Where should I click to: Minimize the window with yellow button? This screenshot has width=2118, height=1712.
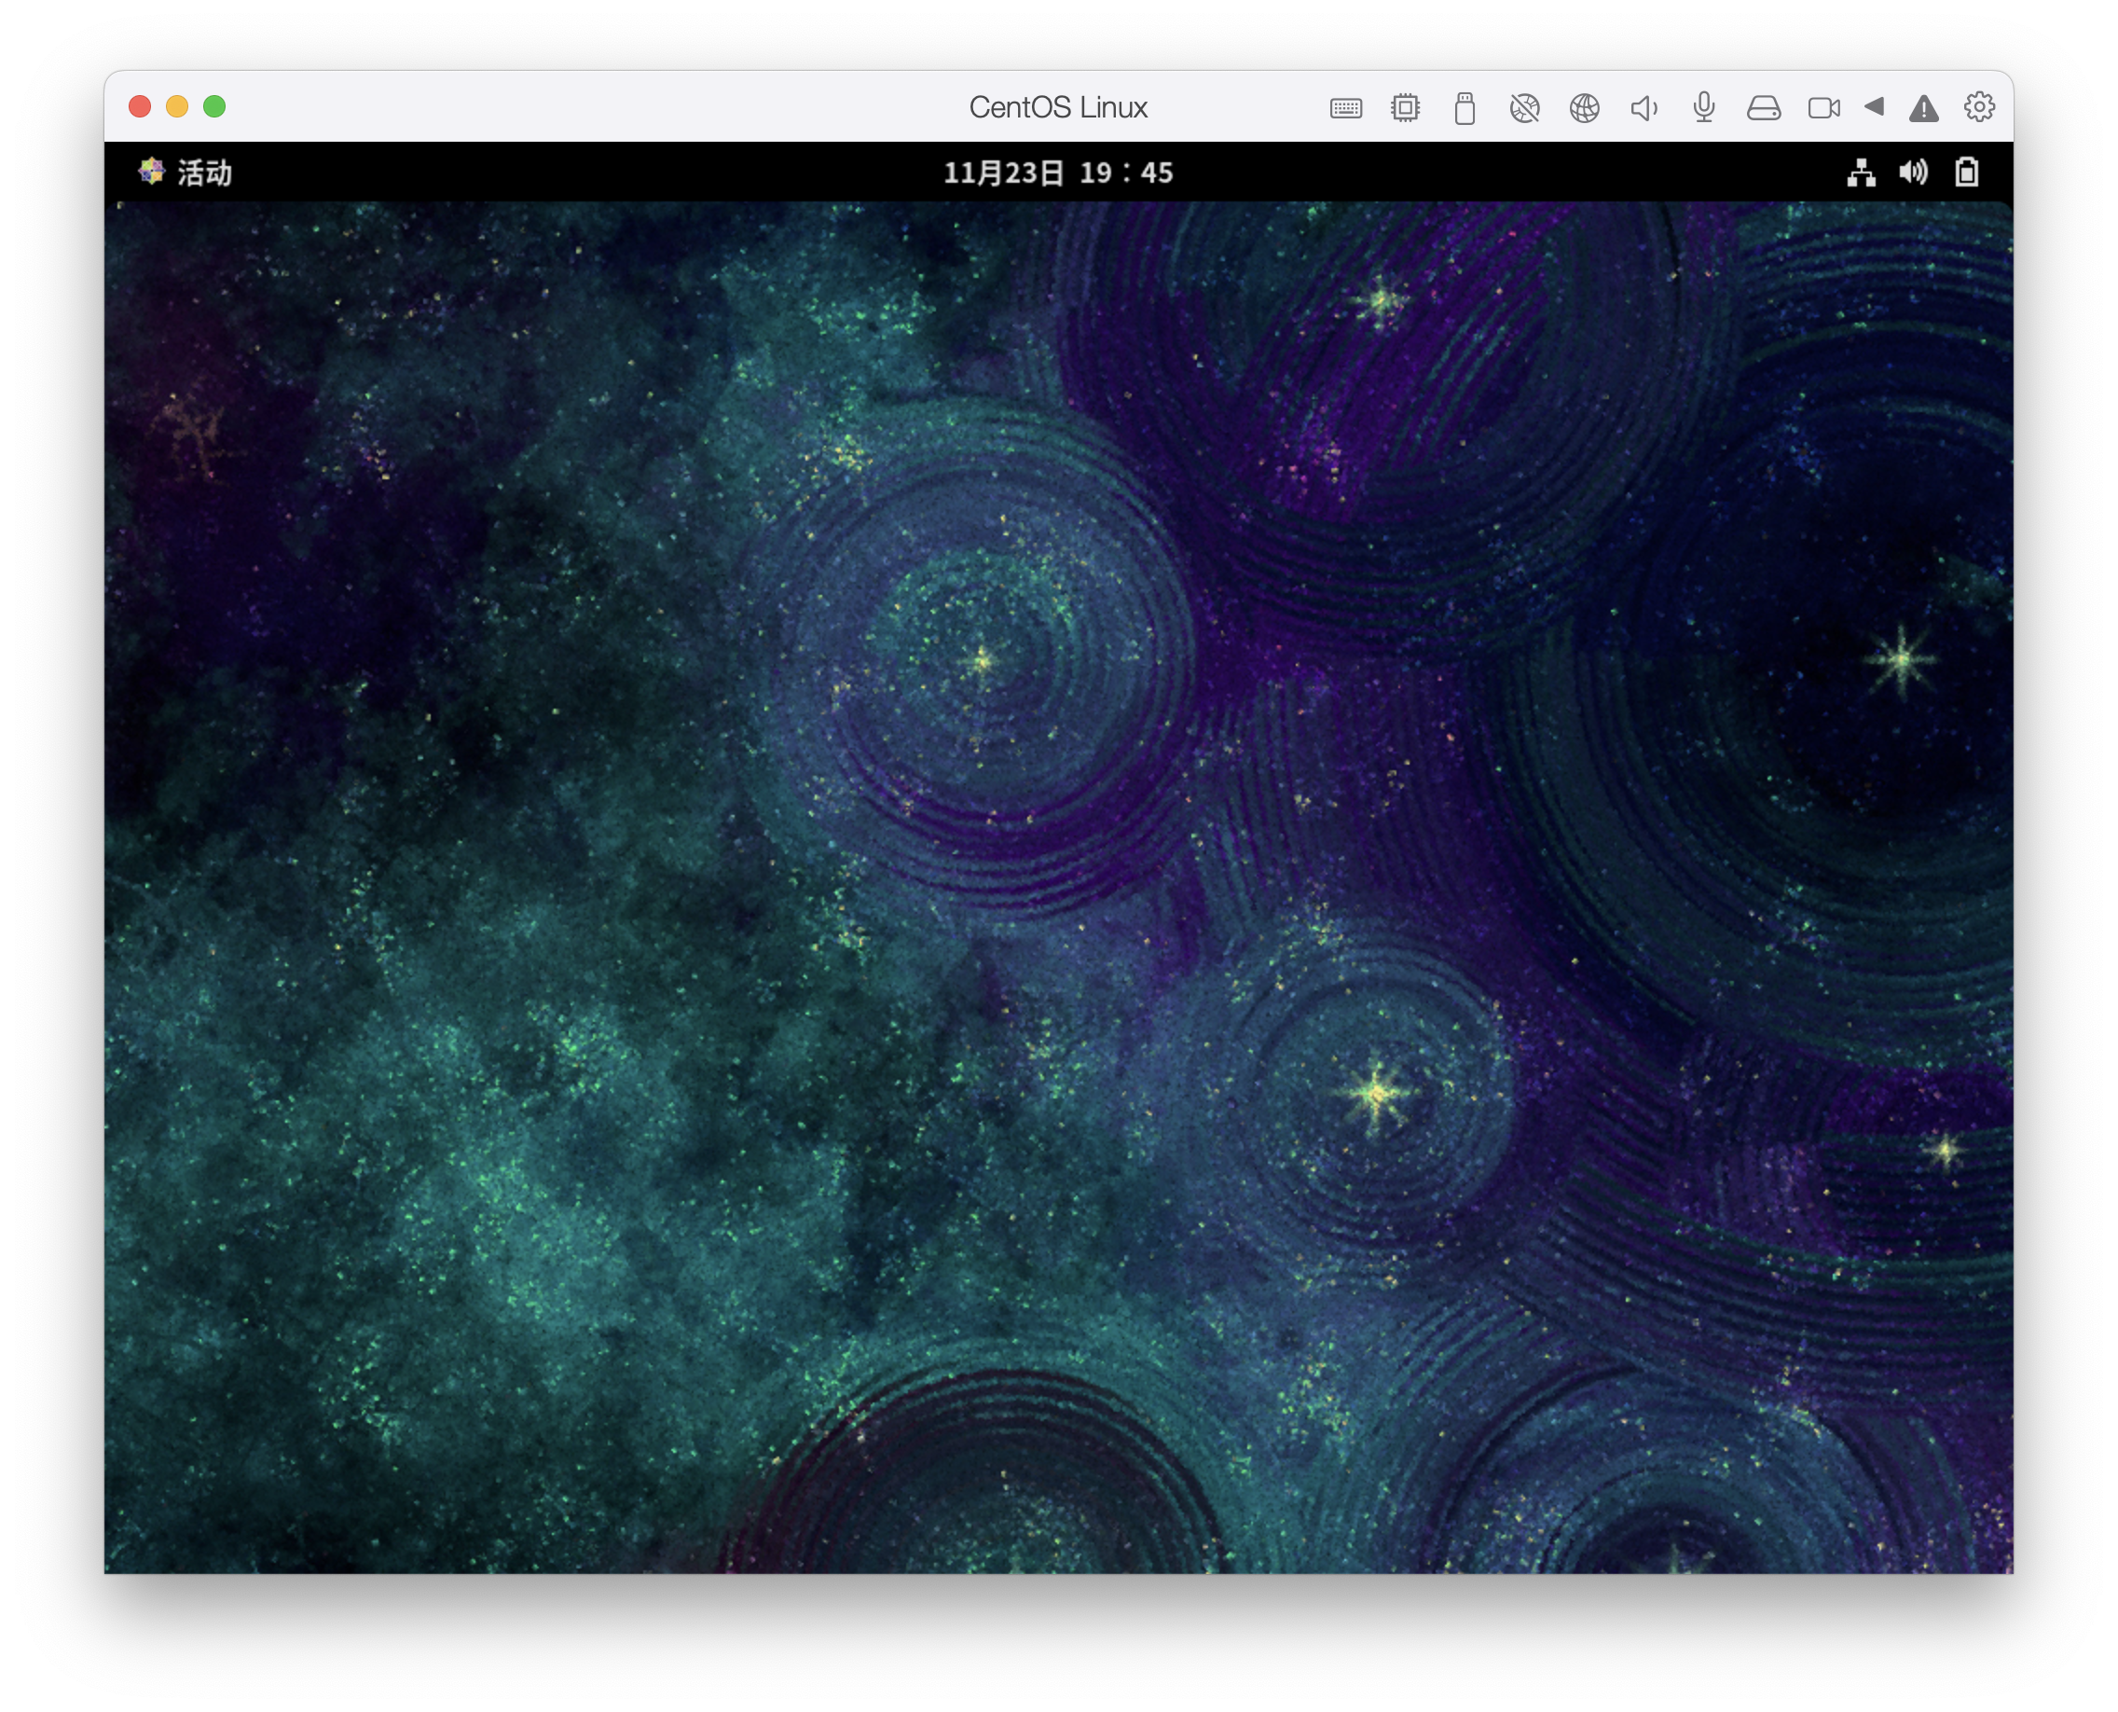177,106
